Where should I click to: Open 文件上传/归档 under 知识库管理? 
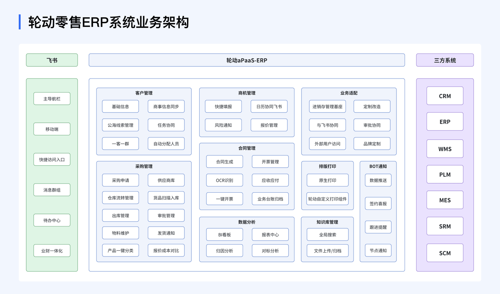tap(327, 251)
